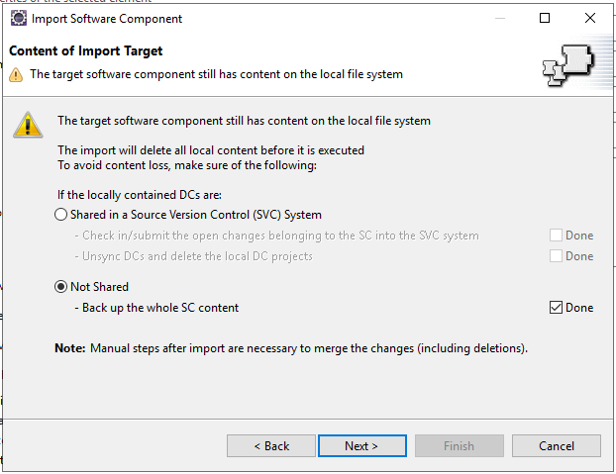The height and width of the screenshot is (474, 616).
Task: Cancel the import wizard
Action: coord(557,446)
